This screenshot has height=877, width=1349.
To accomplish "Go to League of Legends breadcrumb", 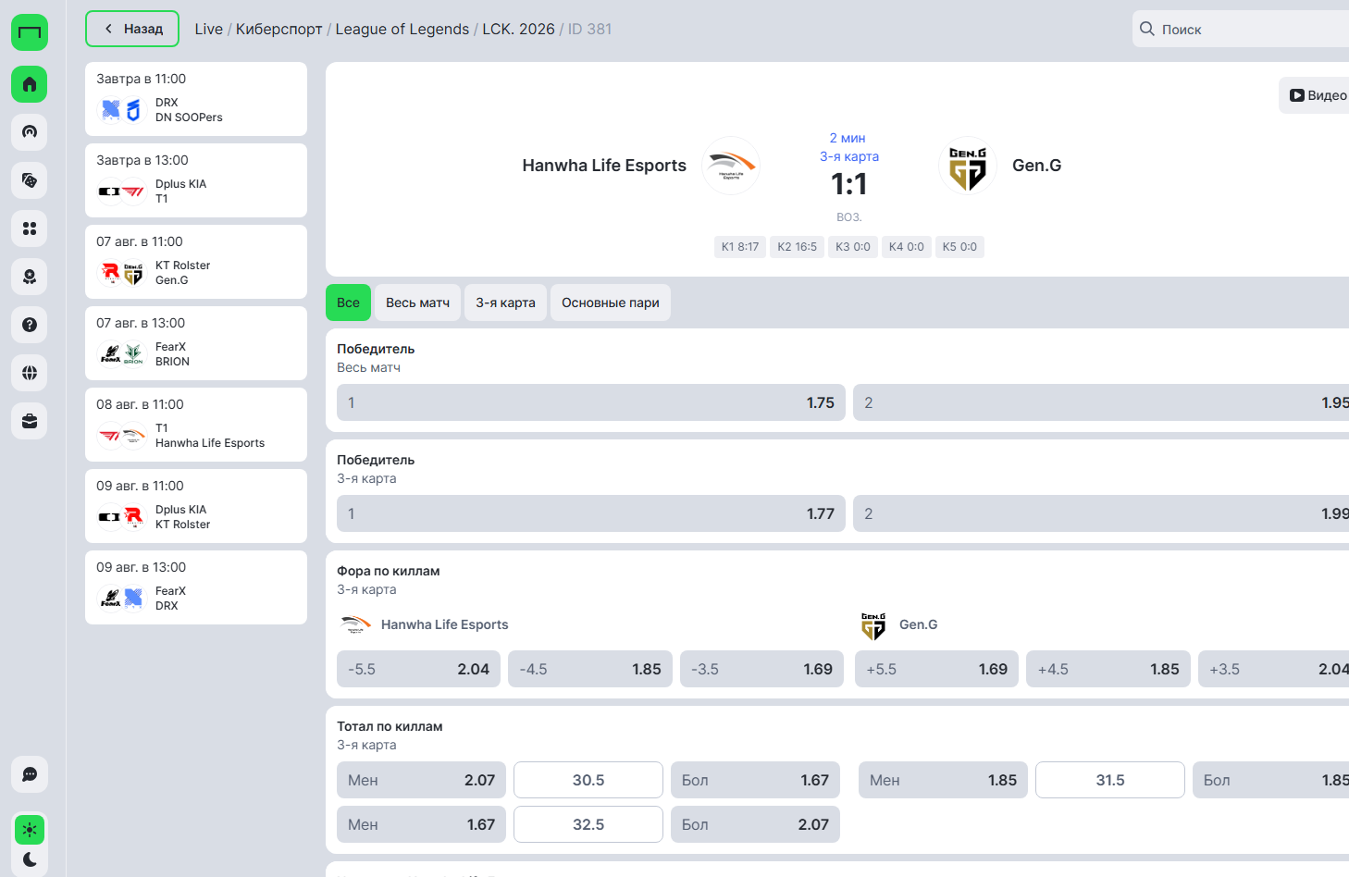I will pyautogui.click(x=402, y=29).
